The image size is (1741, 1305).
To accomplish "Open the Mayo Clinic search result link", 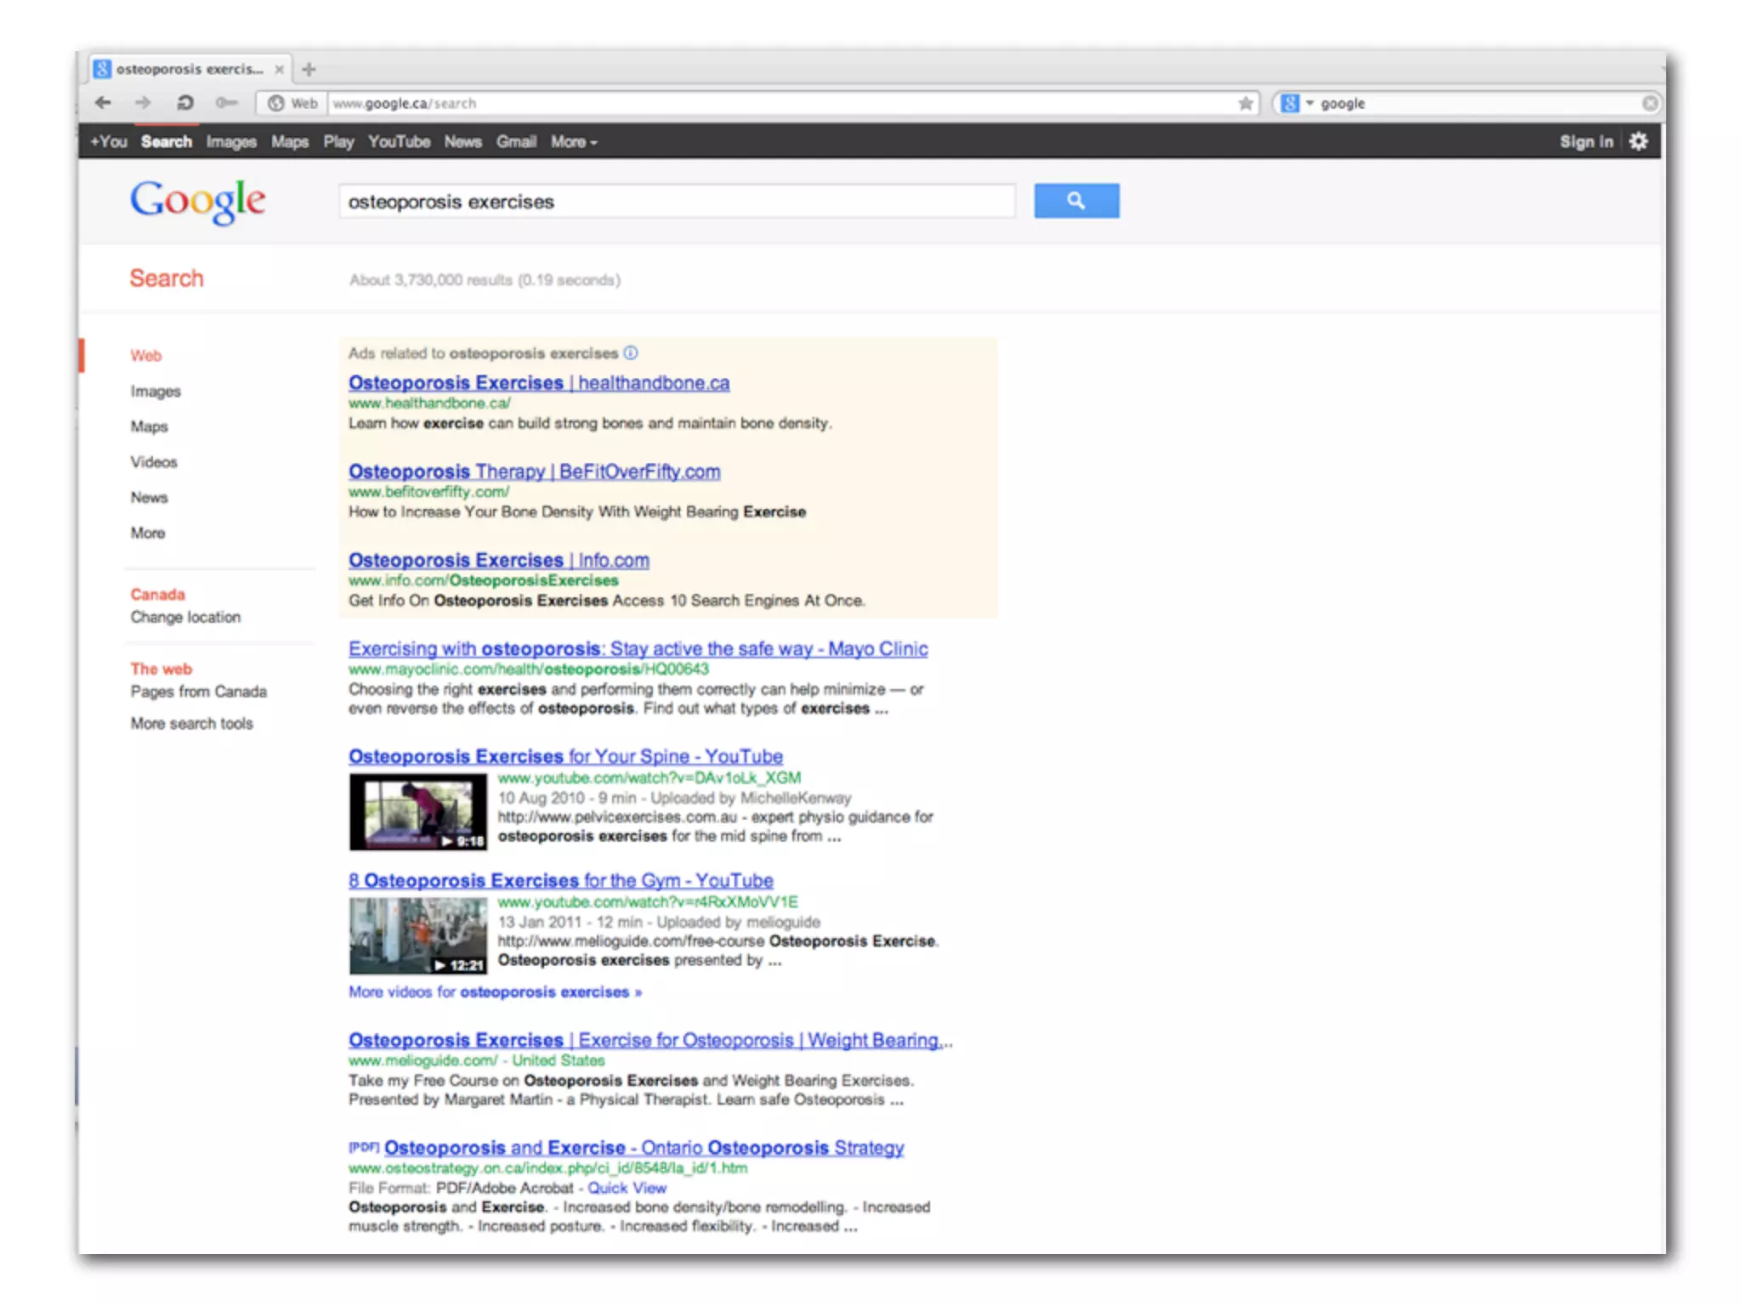I will [x=638, y=649].
